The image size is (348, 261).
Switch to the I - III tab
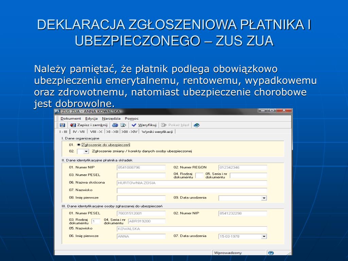(63, 132)
